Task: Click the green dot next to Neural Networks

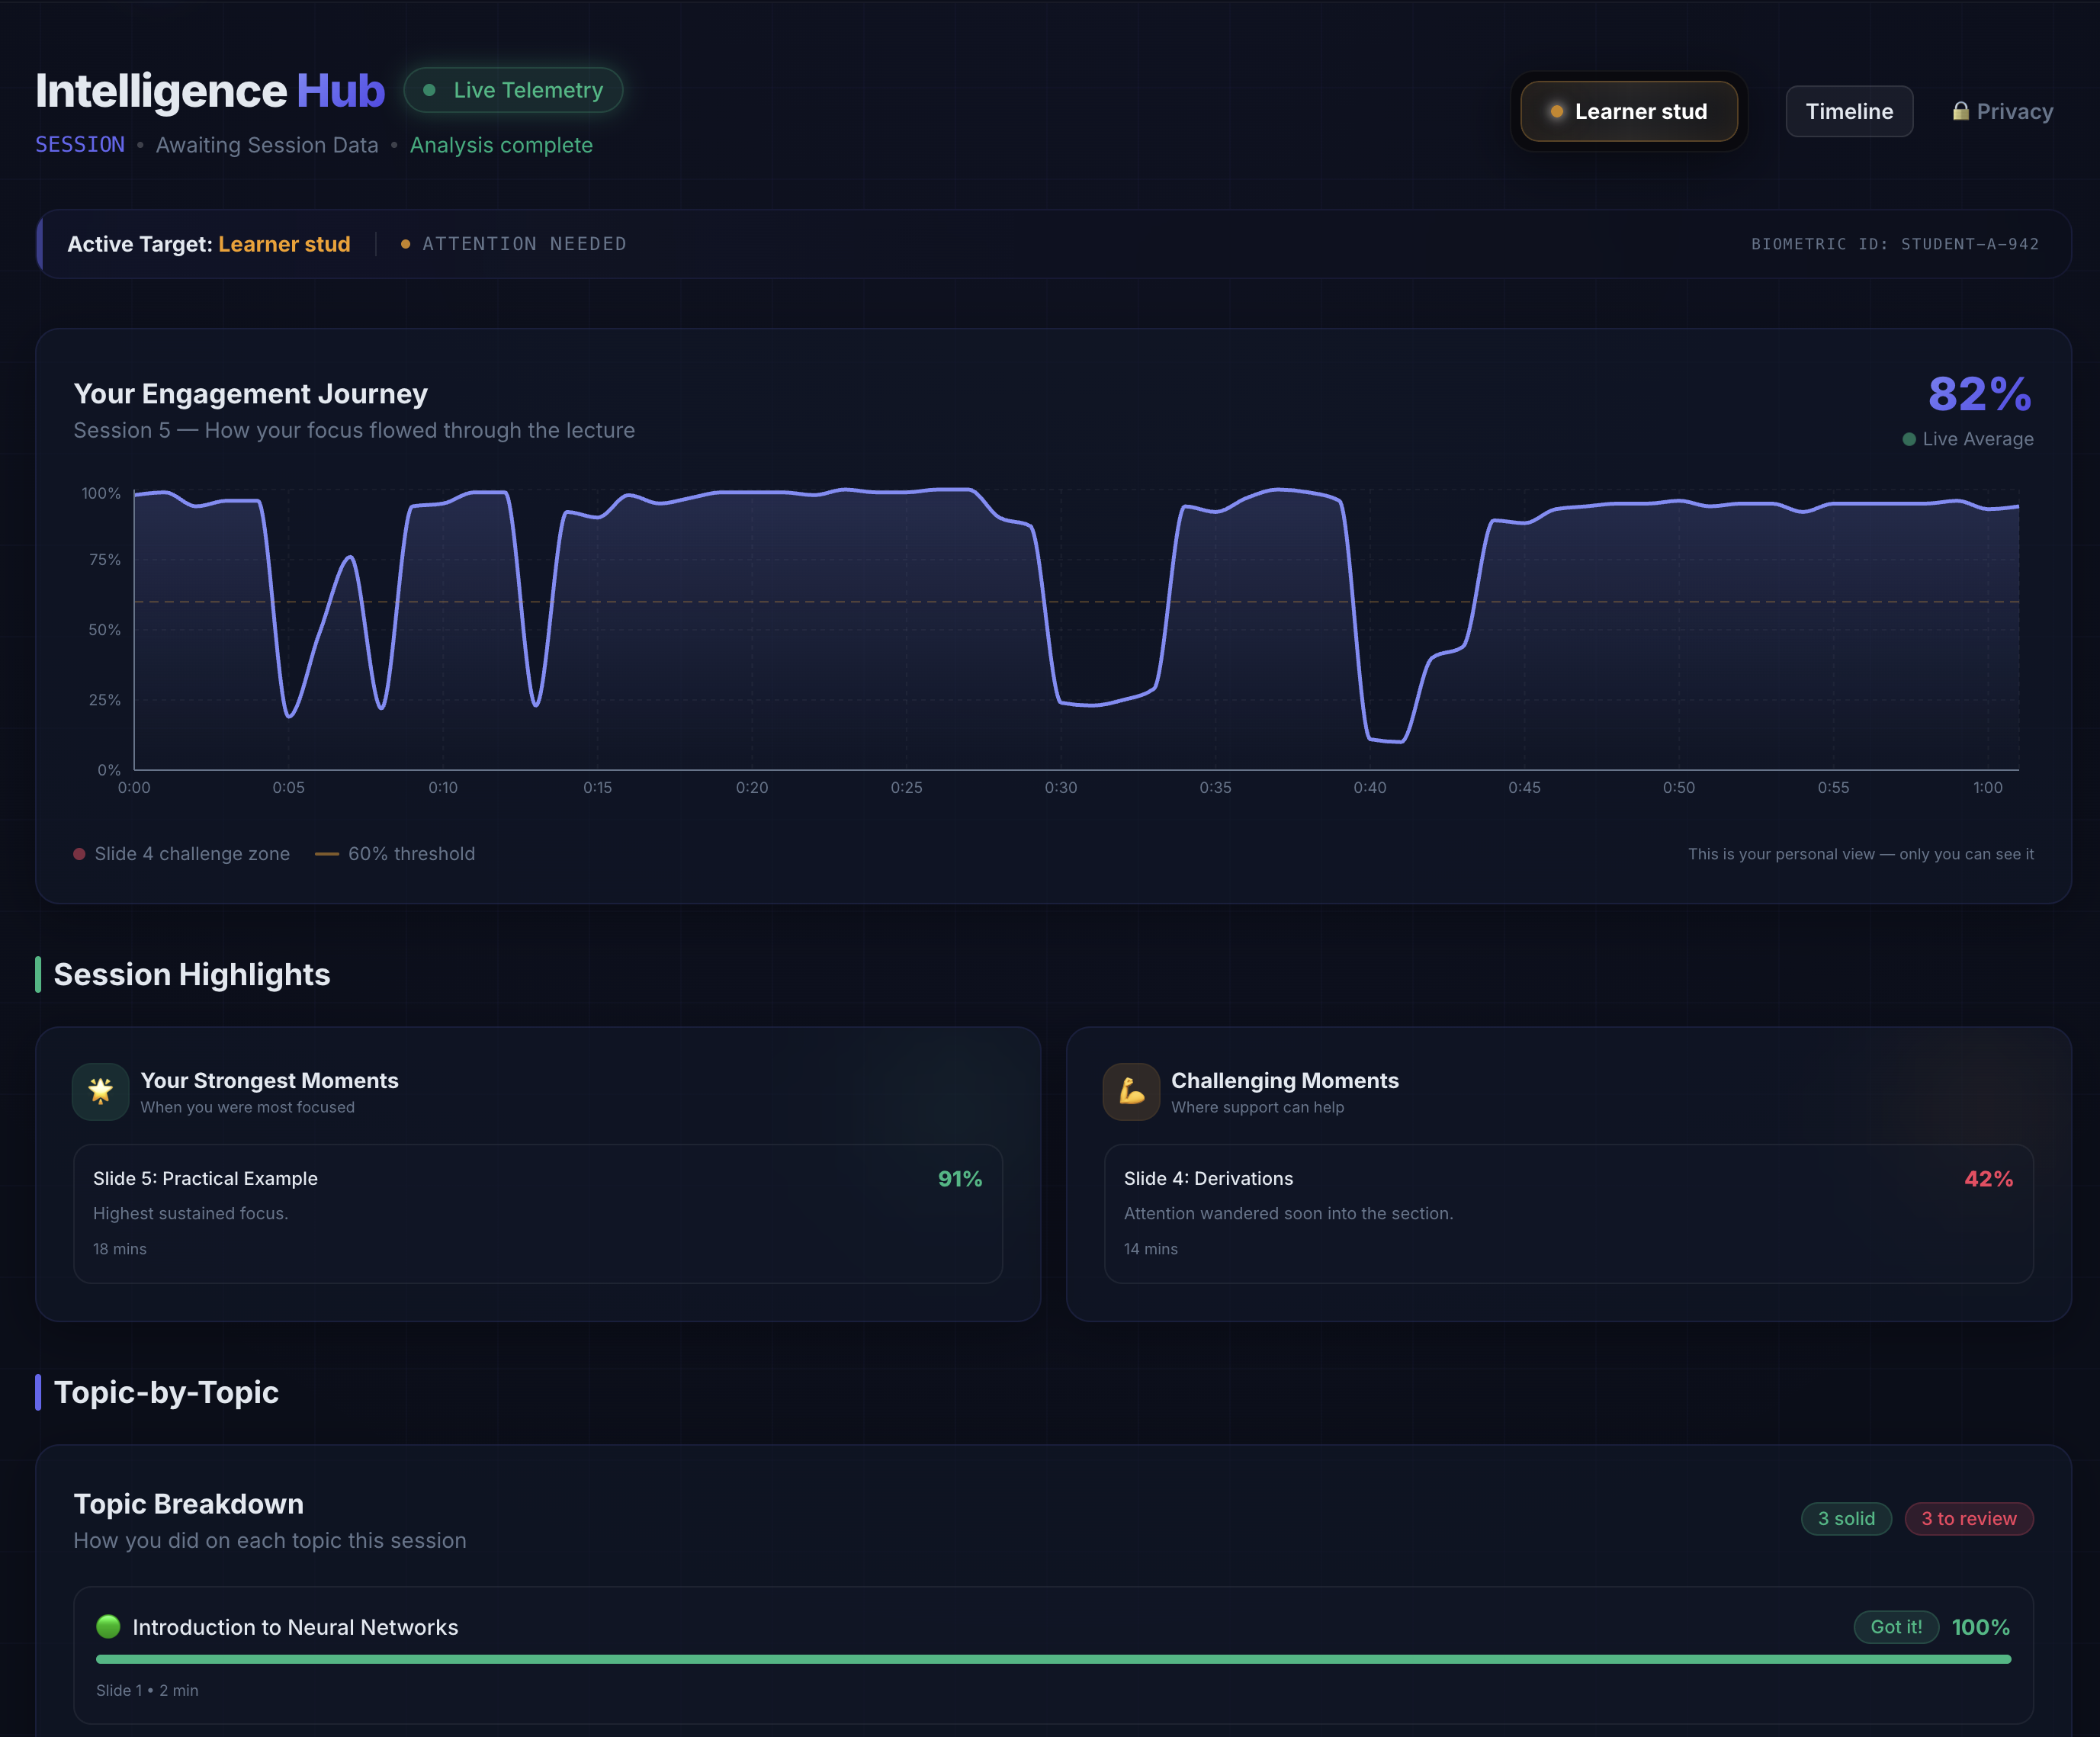Action: coord(108,1626)
